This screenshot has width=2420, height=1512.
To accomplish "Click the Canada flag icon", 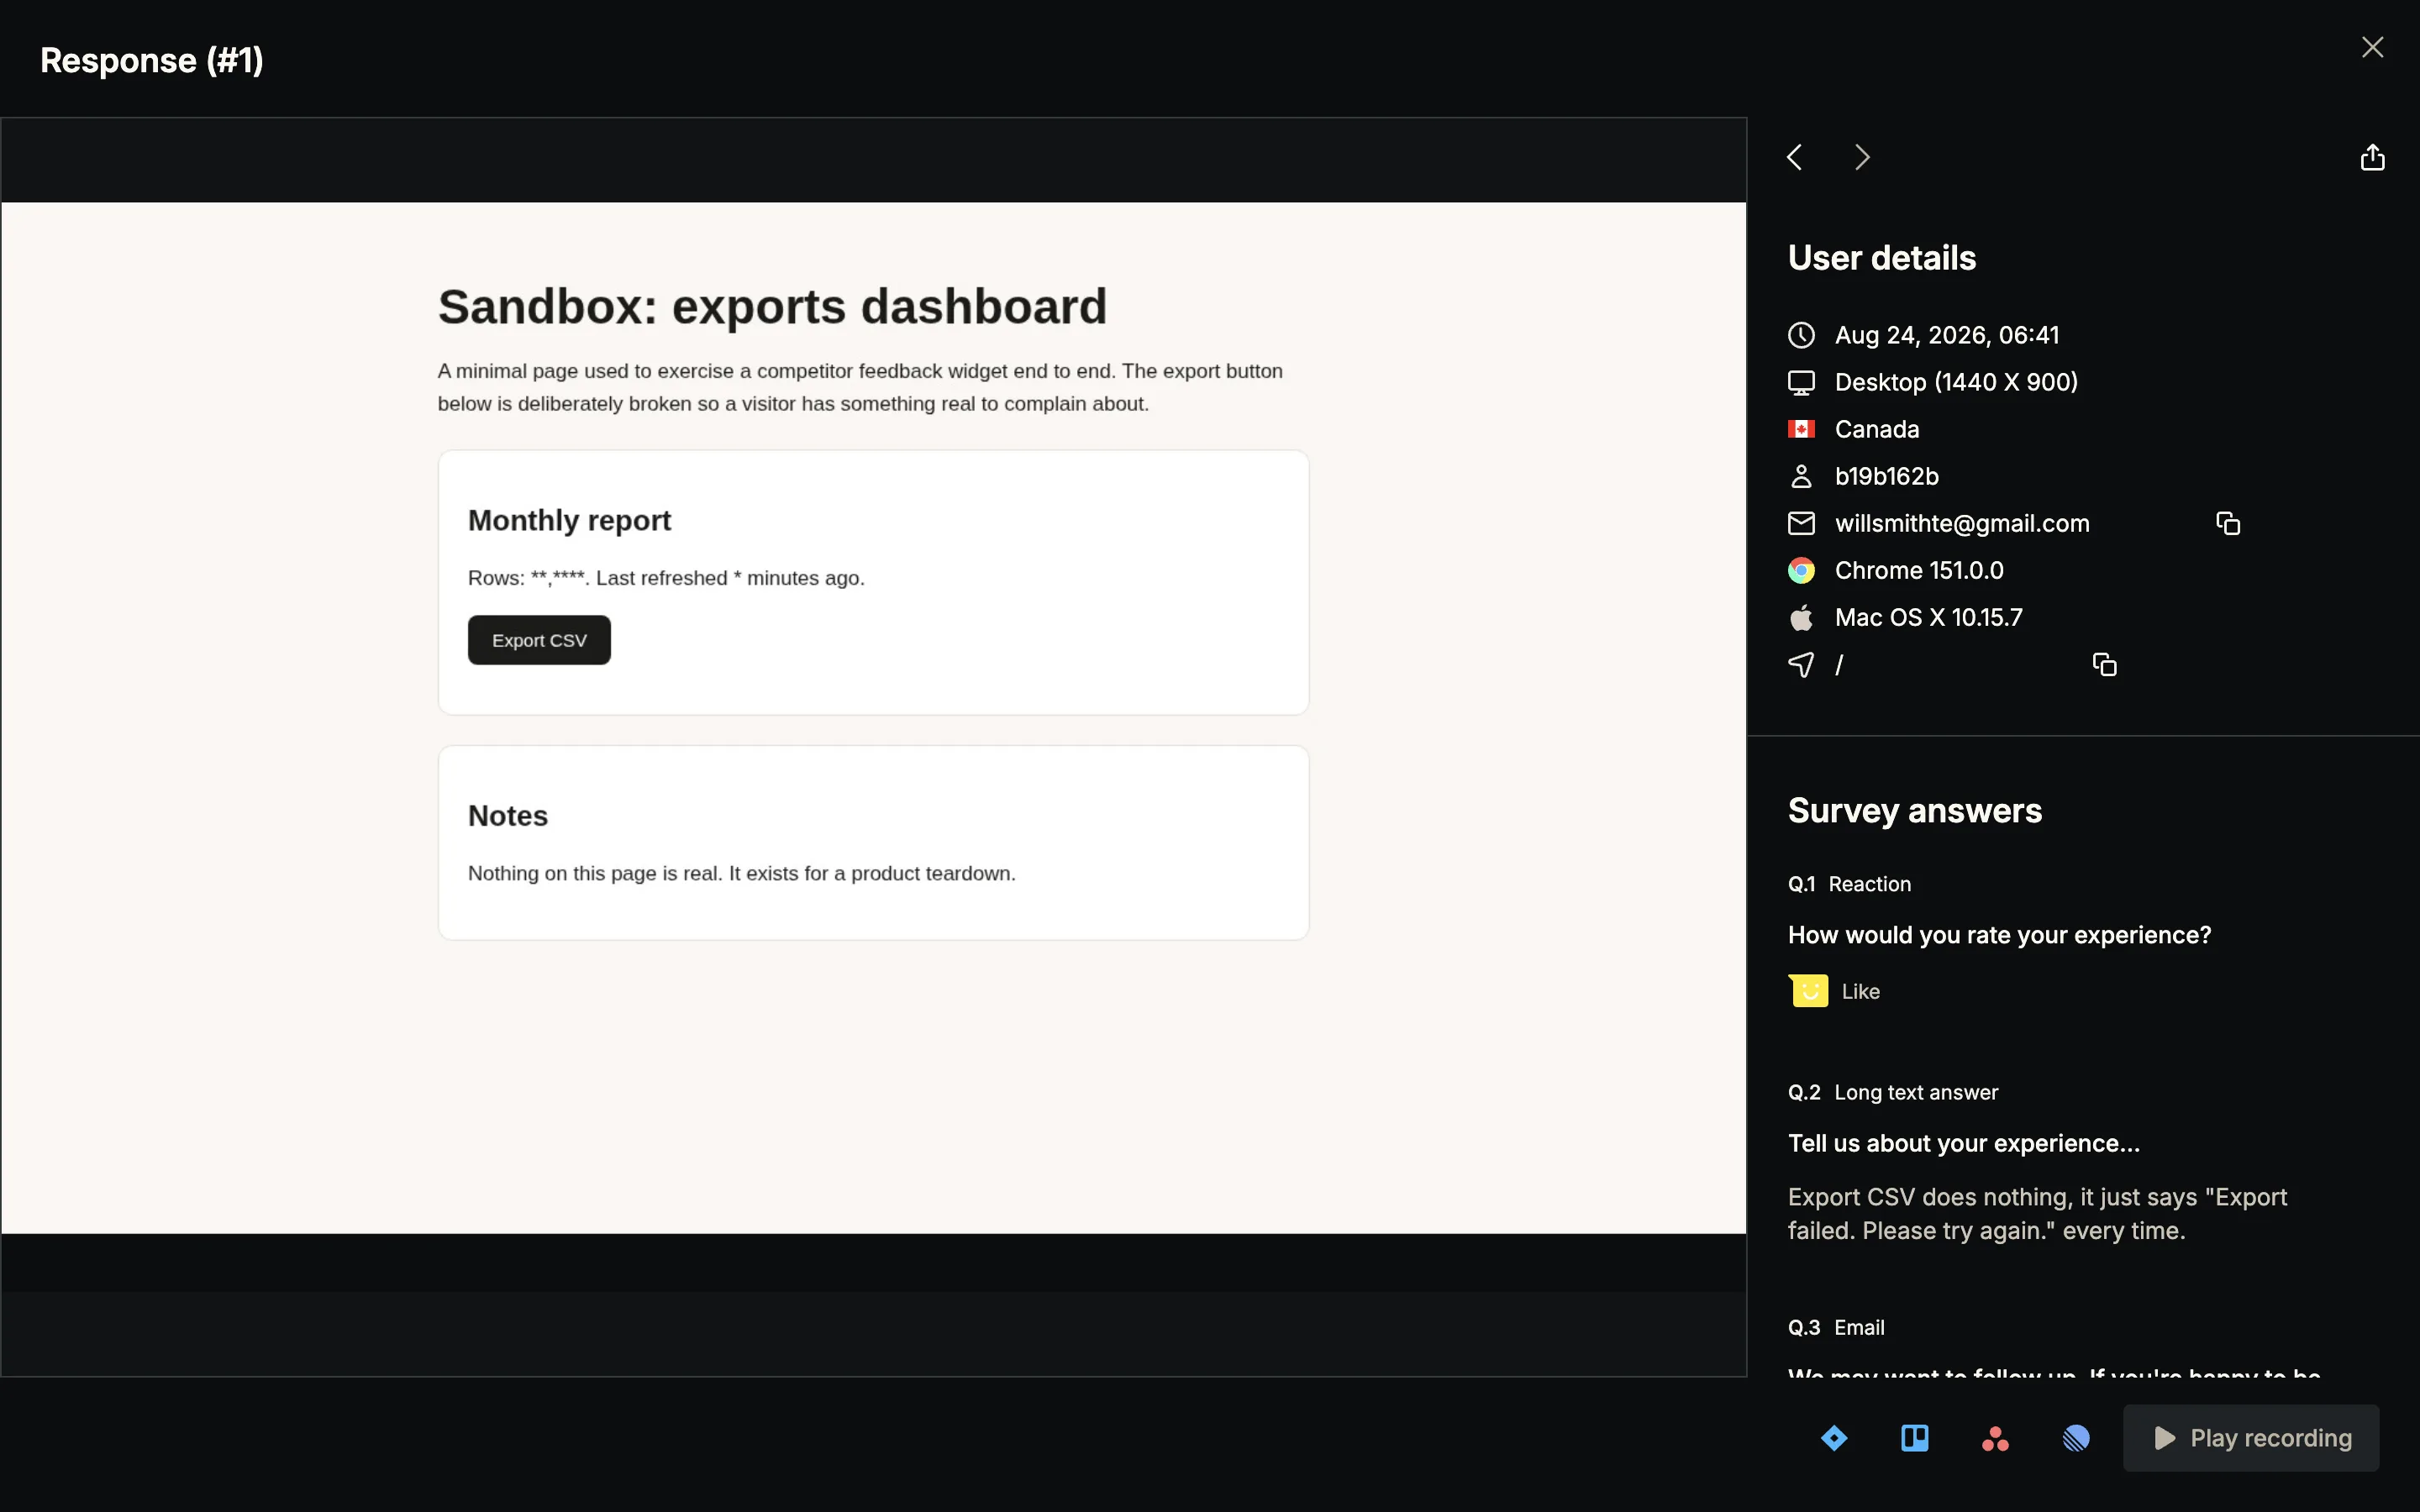I will click(1801, 429).
